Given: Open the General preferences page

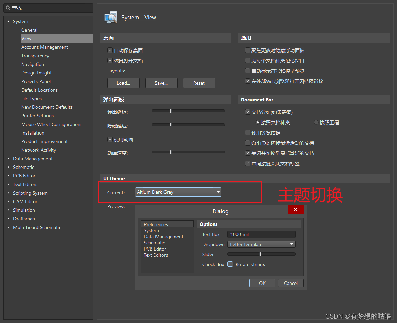Looking at the screenshot, I should 29,30.
